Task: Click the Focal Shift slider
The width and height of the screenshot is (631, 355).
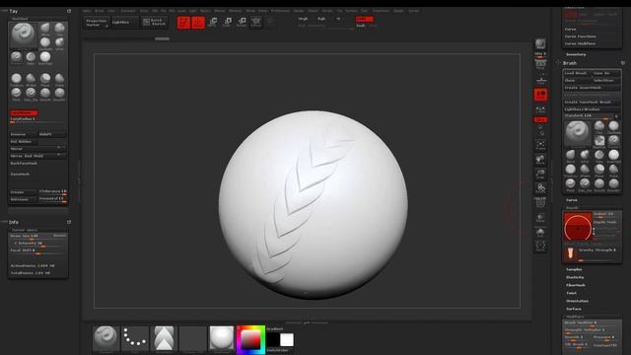Action: [38, 250]
